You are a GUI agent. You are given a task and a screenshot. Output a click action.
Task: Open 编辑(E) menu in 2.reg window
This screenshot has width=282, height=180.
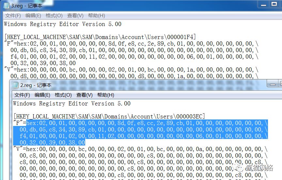click(42, 95)
